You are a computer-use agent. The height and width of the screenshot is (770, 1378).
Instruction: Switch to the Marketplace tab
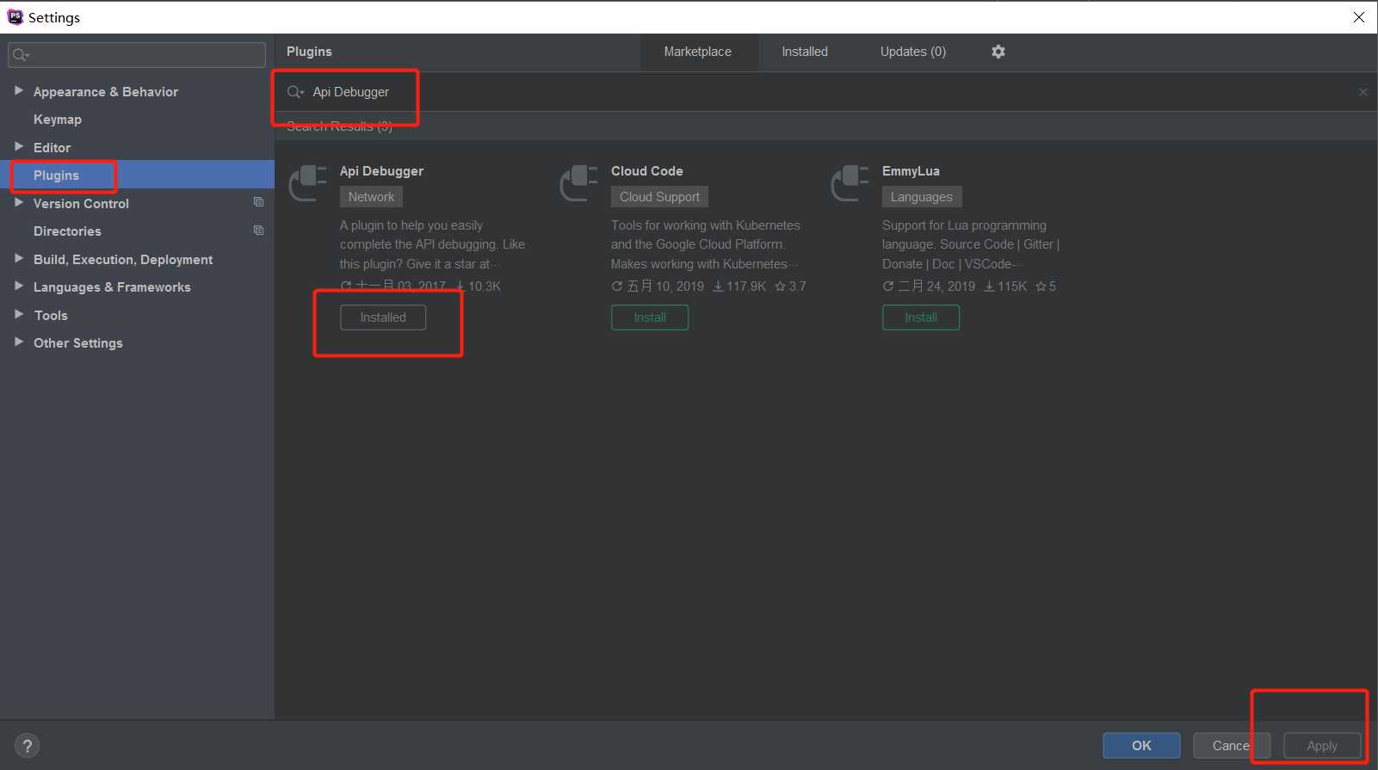(x=697, y=52)
